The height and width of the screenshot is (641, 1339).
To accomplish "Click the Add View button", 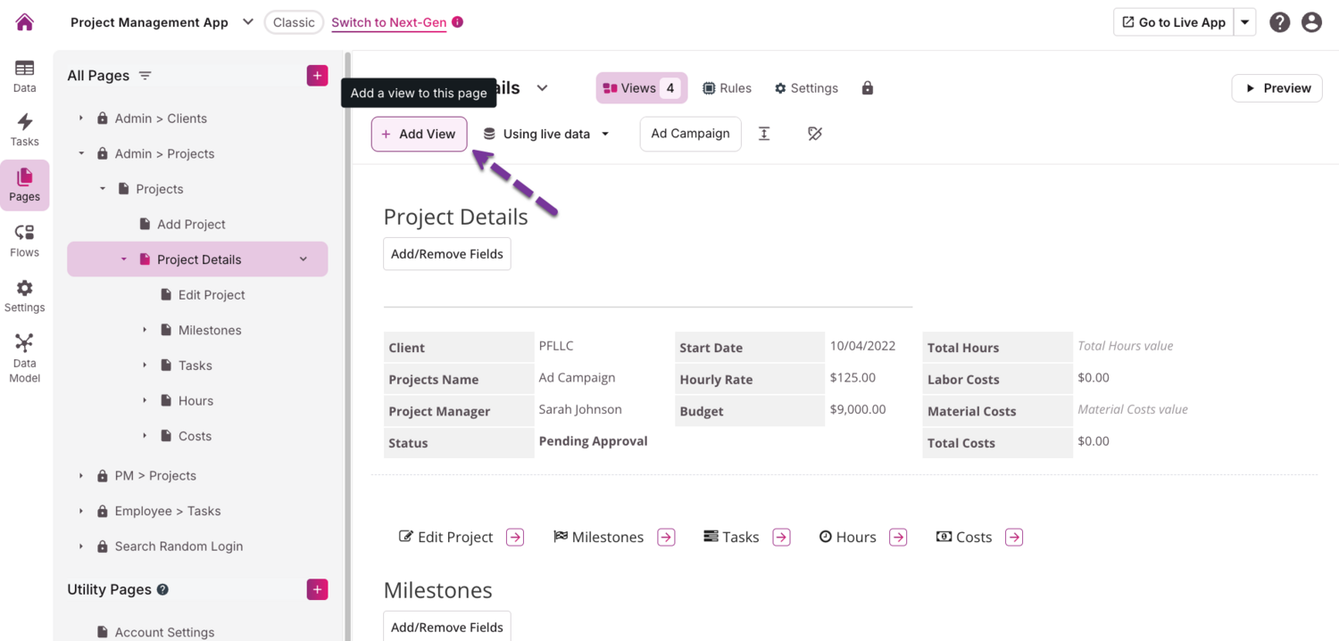I will point(419,134).
